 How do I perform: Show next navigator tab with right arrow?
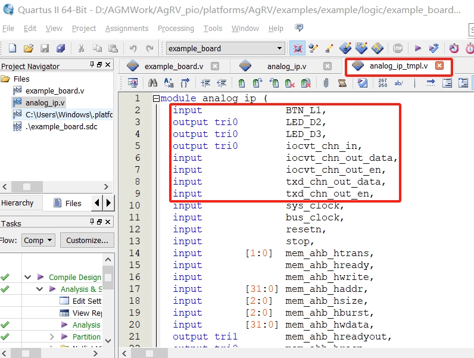click(x=109, y=203)
